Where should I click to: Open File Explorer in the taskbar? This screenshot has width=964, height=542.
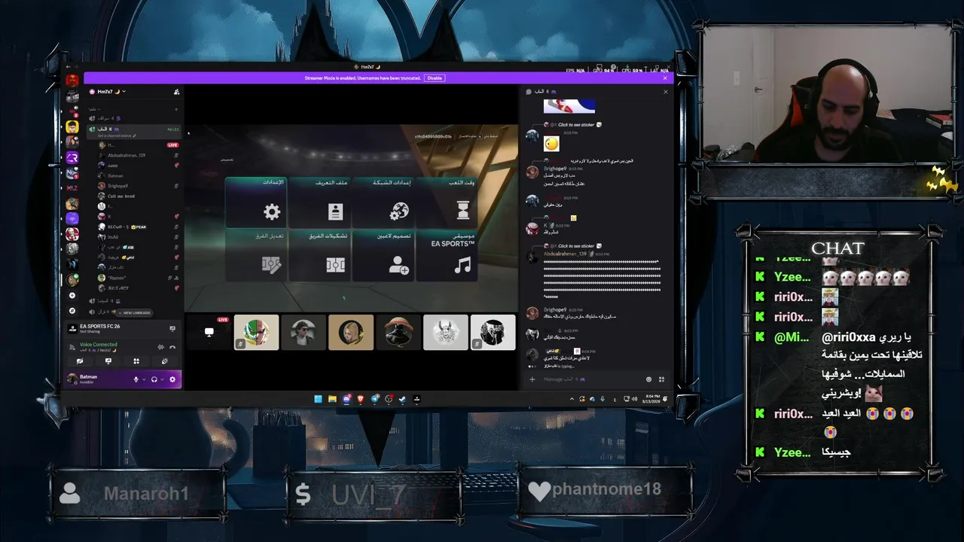pyautogui.click(x=331, y=399)
